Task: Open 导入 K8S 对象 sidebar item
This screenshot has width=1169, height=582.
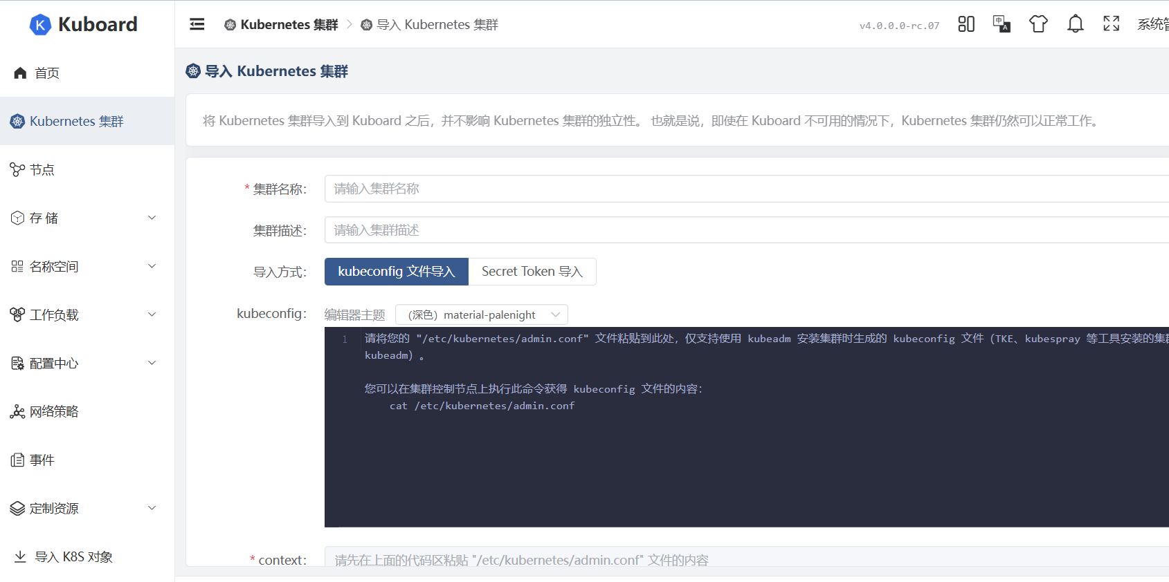Action: pyautogui.click(x=87, y=556)
